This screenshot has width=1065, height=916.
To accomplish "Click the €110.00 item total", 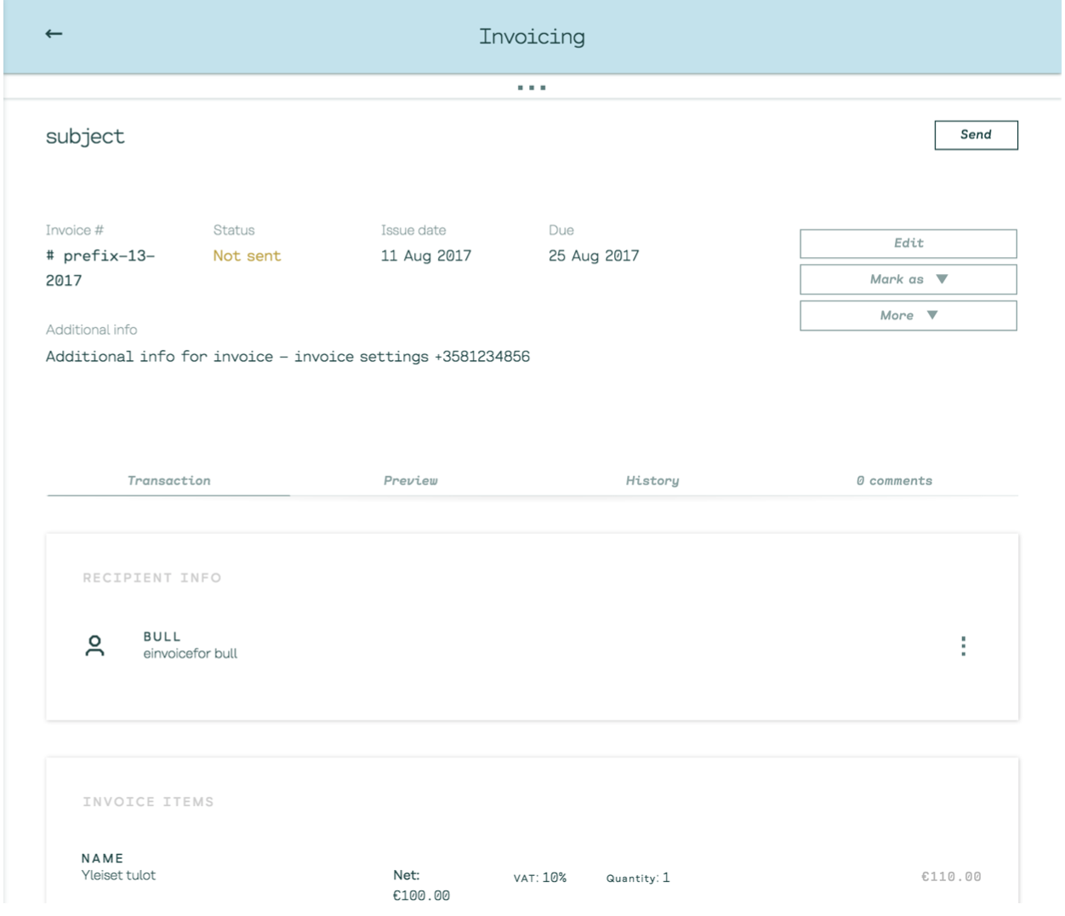I will point(951,877).
